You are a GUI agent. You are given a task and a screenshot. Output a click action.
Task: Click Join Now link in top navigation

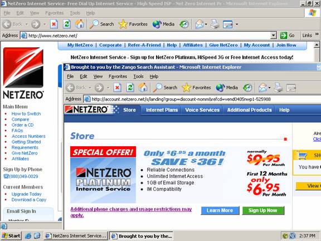click(286, 45)
